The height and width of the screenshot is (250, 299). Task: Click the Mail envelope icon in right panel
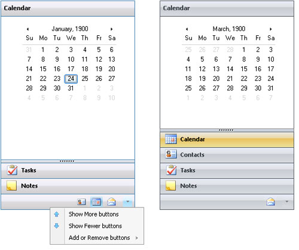tap(270, 202)
